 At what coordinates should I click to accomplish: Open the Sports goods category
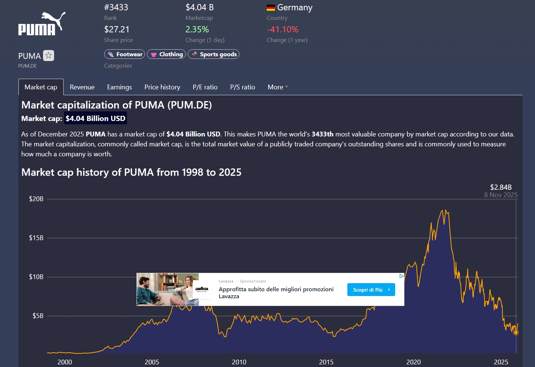213,54
